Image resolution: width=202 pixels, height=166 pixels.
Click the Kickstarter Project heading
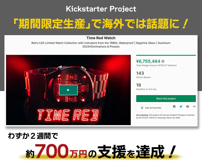tap(101, 9)
